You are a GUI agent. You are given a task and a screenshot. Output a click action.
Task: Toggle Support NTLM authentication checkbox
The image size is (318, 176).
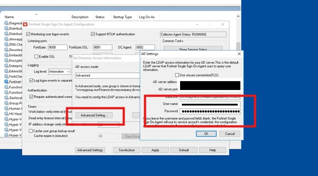(x=93, y=34)
